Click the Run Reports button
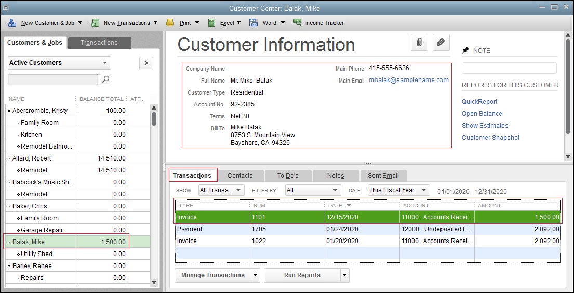 click(x=302, y=275)
